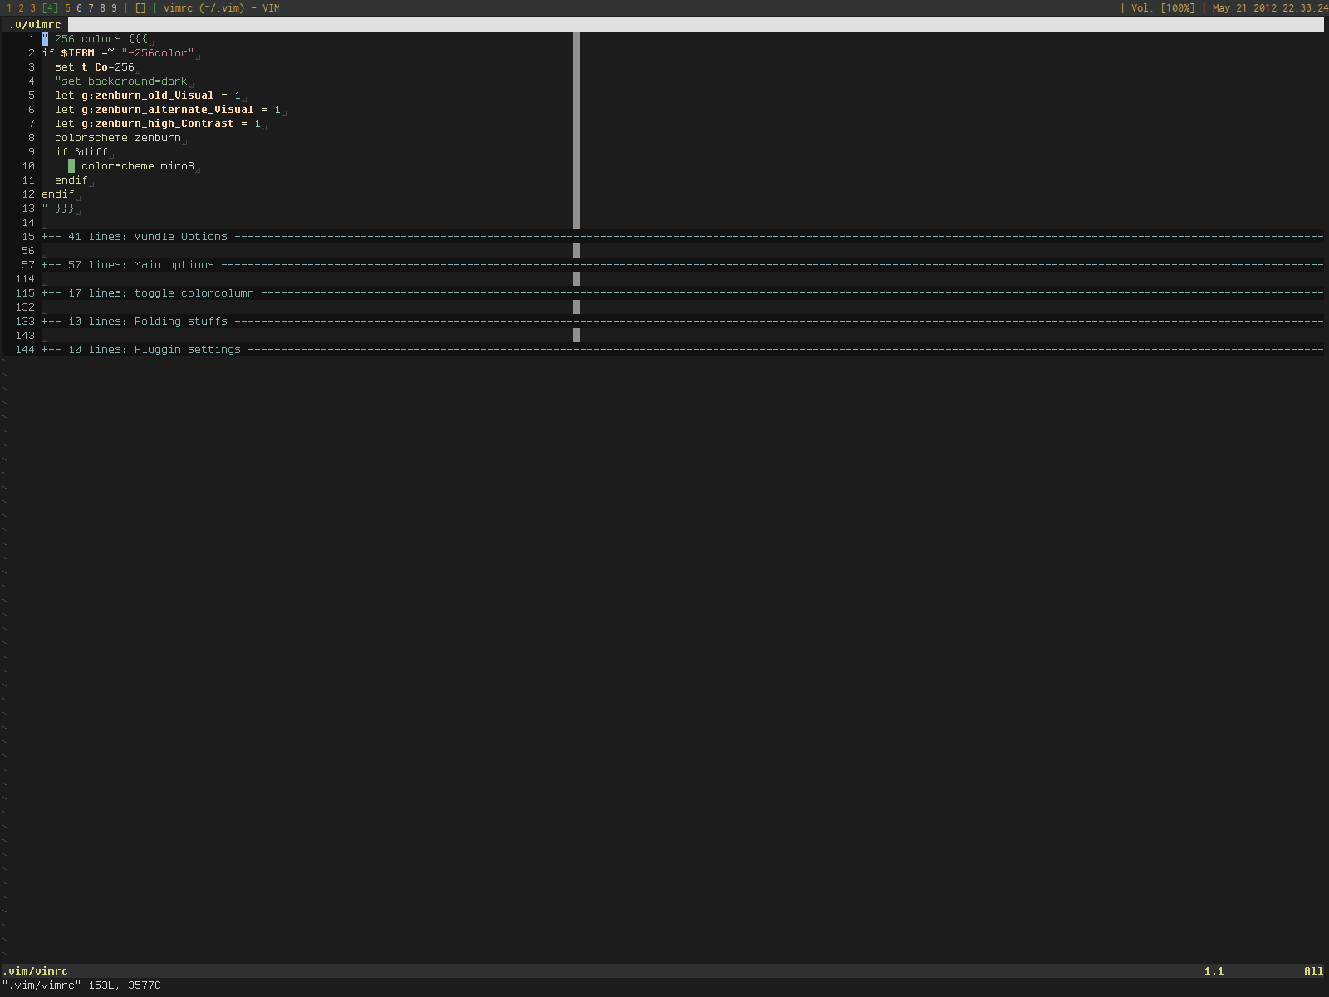
Task: Click 'colorscheme zenburn' line
Action: [x=118, y=138]
